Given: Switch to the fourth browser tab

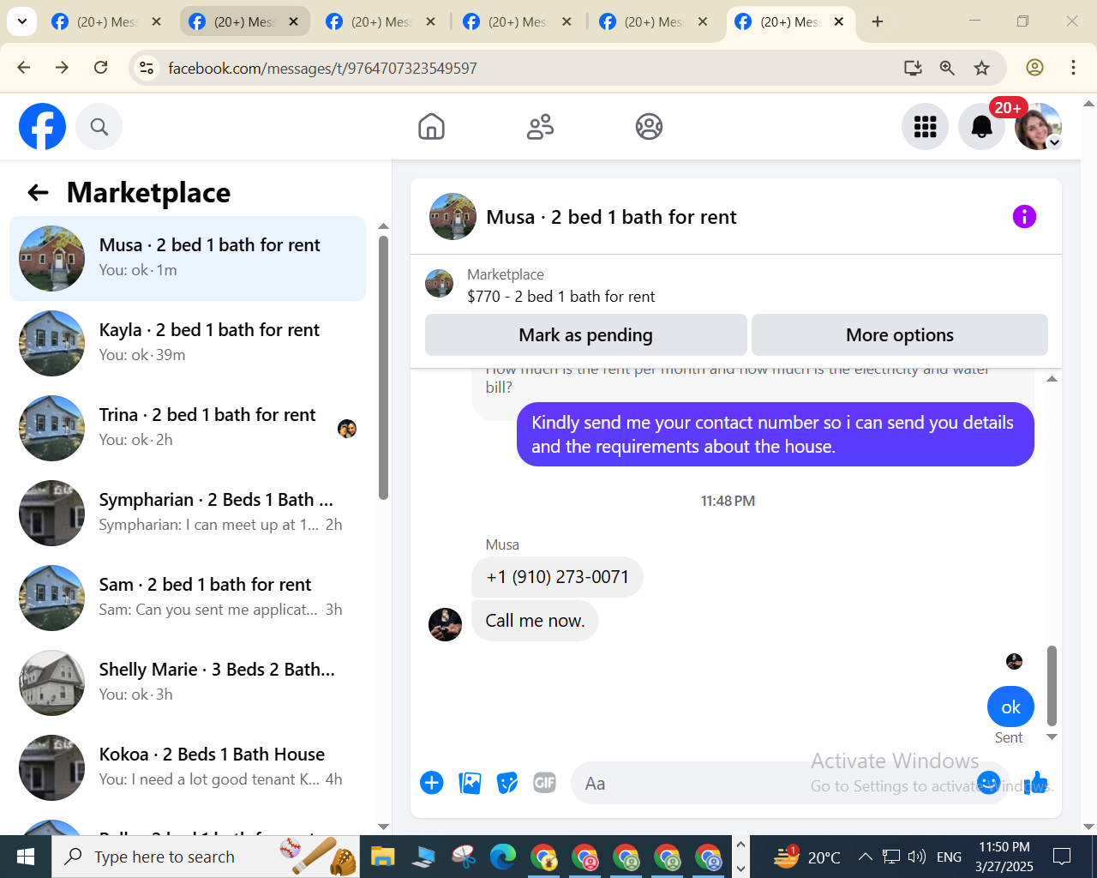Looking at the screenshot, I should pyautogui.click(x=518, y=22).
